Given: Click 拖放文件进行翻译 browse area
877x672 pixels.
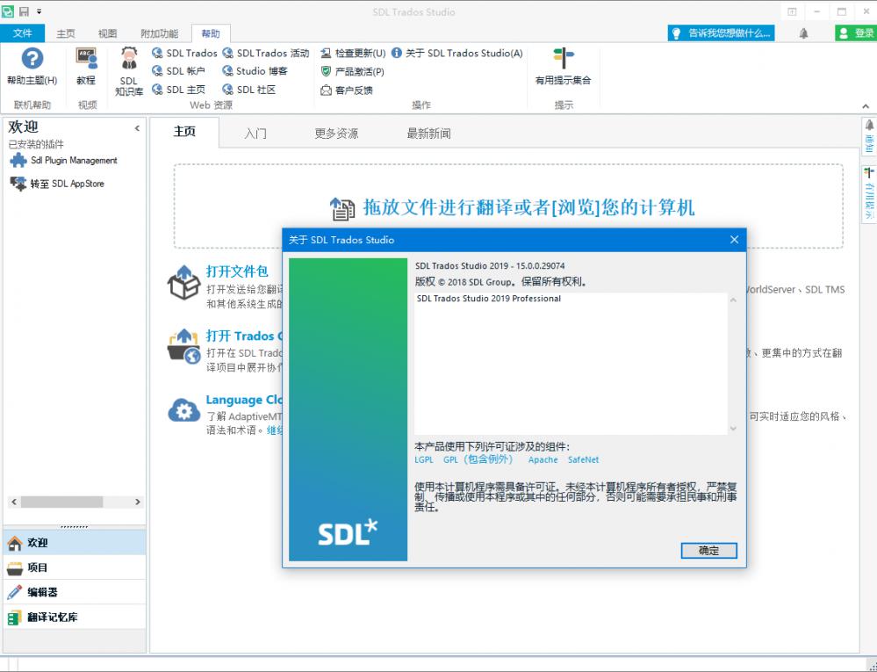Looking at the screenshot, I should point(508,206).
